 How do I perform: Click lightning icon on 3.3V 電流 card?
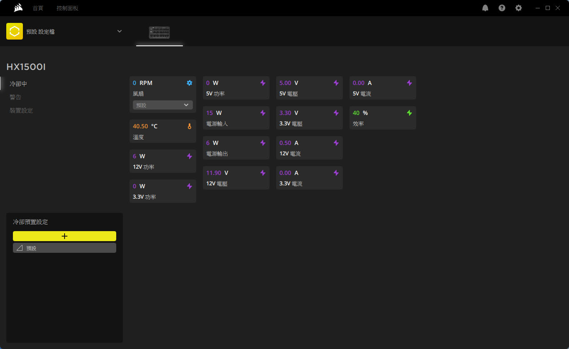336,173
